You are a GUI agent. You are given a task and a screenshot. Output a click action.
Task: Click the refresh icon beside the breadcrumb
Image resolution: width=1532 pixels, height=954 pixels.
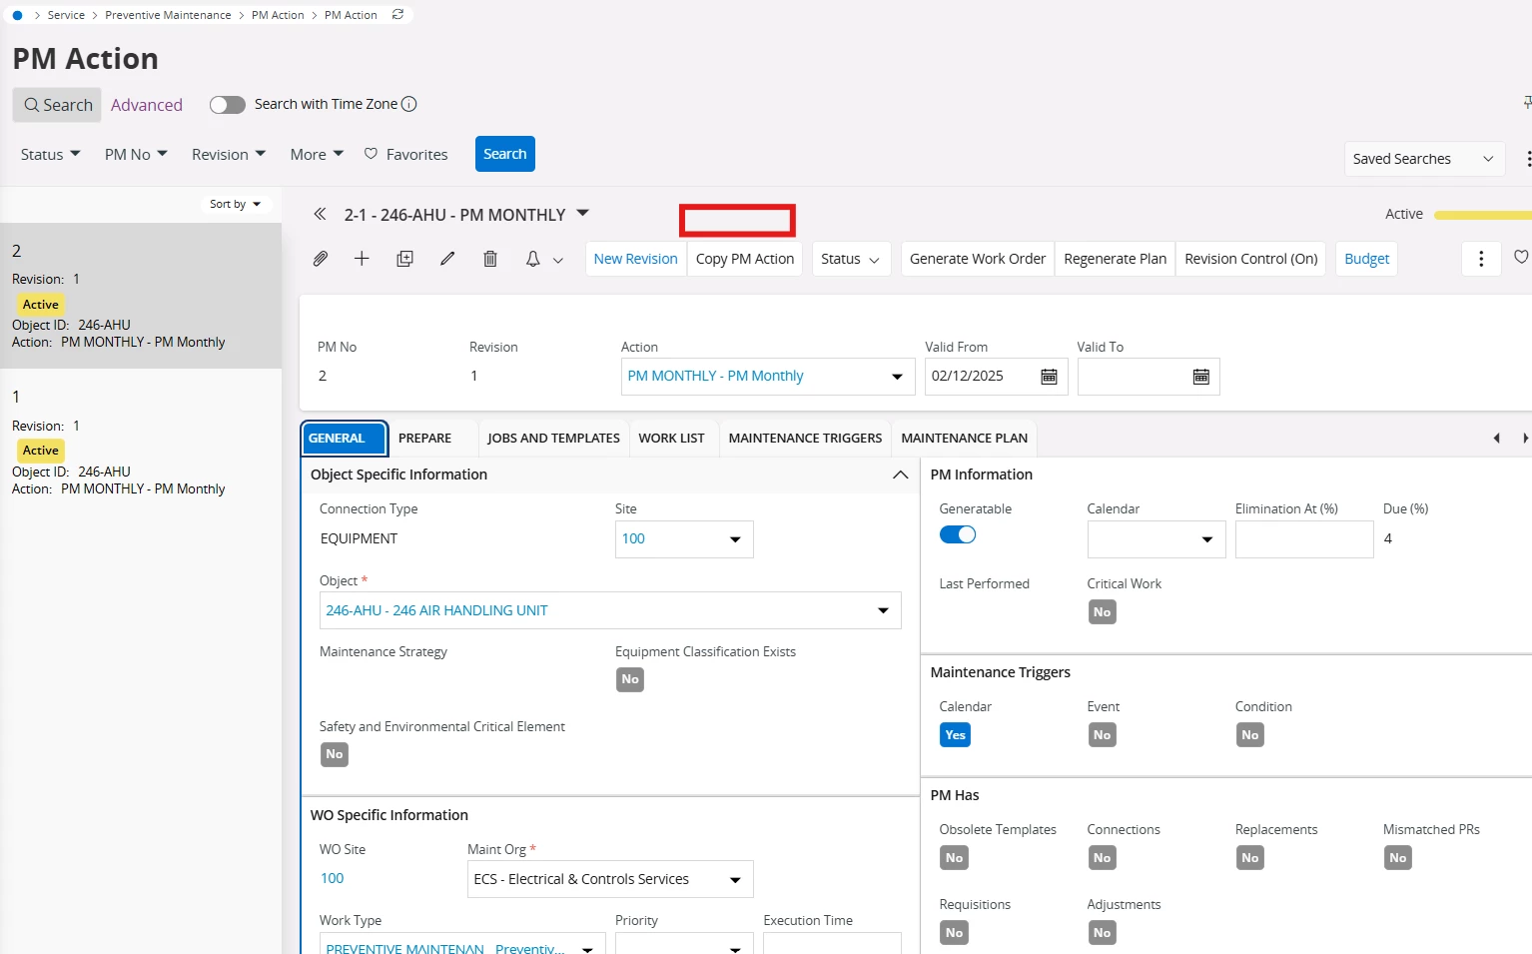click(x=397, y=15)
